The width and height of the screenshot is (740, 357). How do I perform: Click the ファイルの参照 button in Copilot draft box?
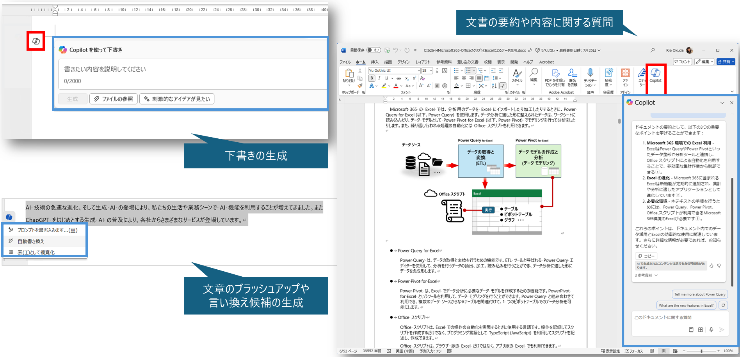(113, 99)
